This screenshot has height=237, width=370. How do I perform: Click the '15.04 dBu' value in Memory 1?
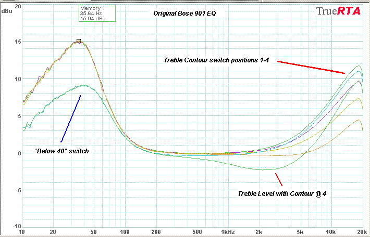coord(93,18)
